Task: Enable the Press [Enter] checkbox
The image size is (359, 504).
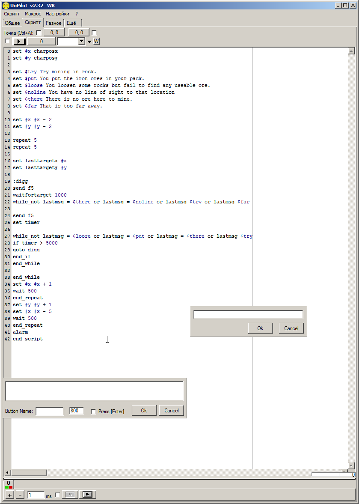Action: tap(93, 411)
